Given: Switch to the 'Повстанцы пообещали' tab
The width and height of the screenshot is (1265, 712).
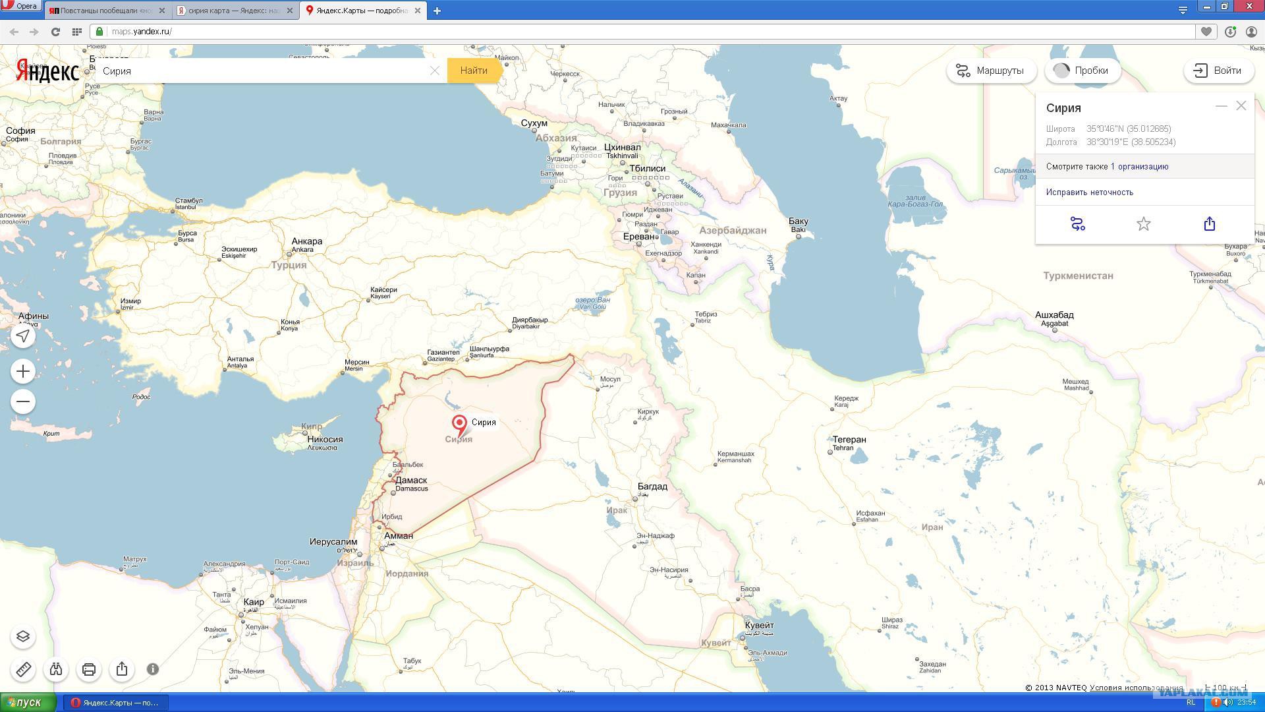Looking at the screenshot, I should 105,11.
